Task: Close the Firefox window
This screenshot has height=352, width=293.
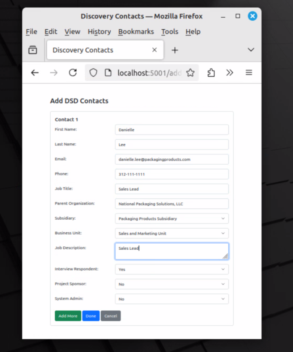Action: pos(252,16)
